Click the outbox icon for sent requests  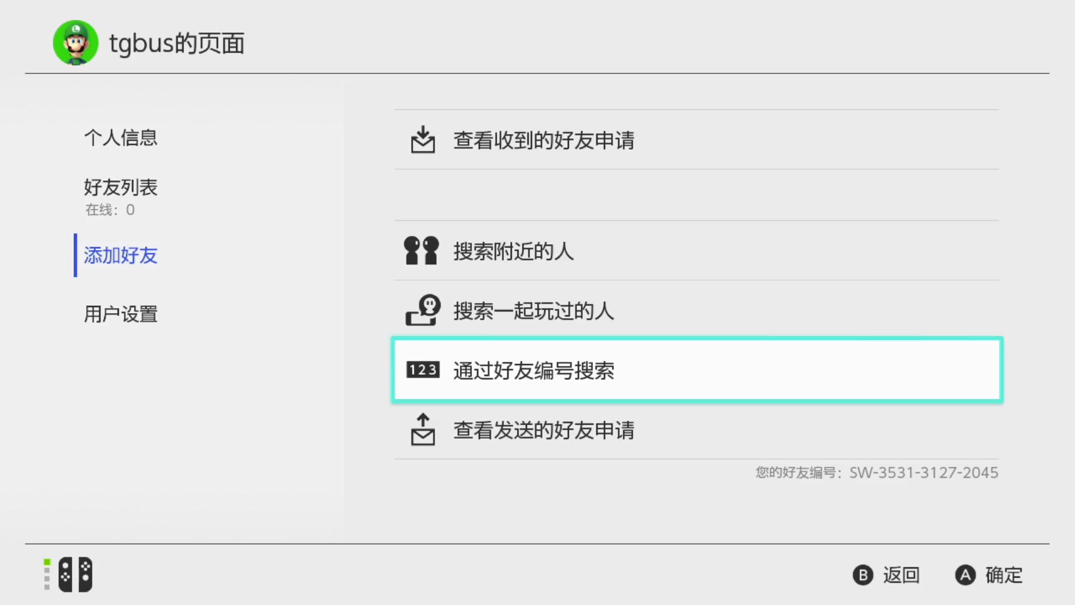coord(423,430)
